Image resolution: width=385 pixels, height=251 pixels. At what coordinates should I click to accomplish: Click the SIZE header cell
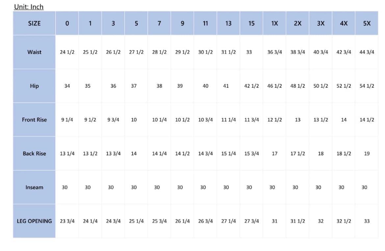coord(34,23)
